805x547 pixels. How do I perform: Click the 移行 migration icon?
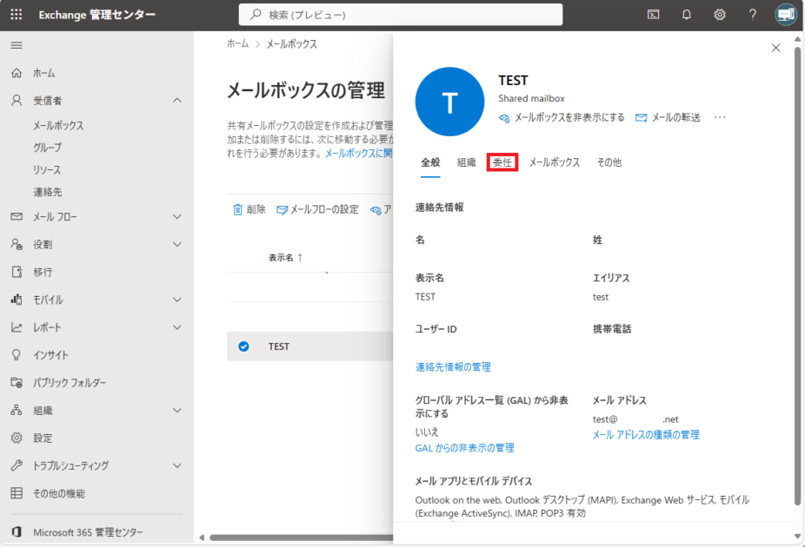[17, 272]
